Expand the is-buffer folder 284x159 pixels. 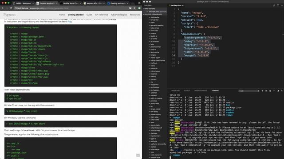(154, 39)
